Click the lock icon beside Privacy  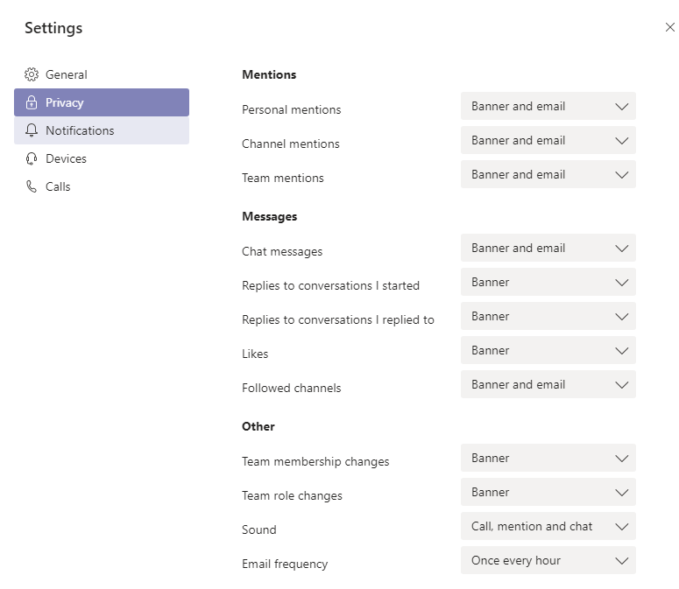pos(32,102)
